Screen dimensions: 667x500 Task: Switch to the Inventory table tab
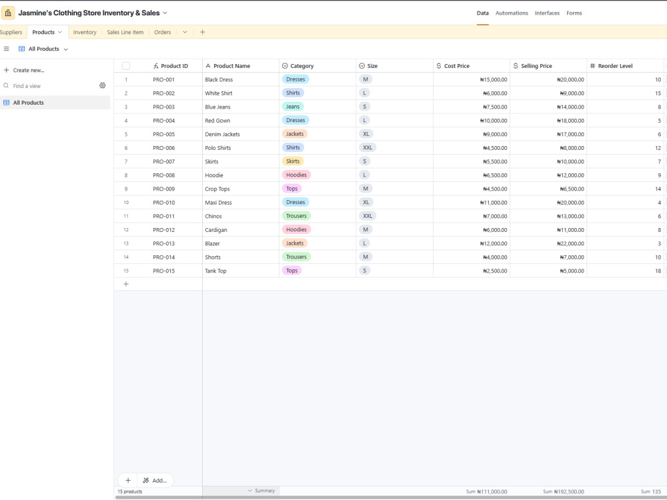[85, 32]
